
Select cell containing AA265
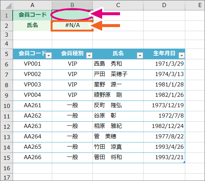click(x=32, y=147)
